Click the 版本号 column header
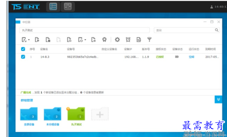227x137 pixels. tap(146, 49)
